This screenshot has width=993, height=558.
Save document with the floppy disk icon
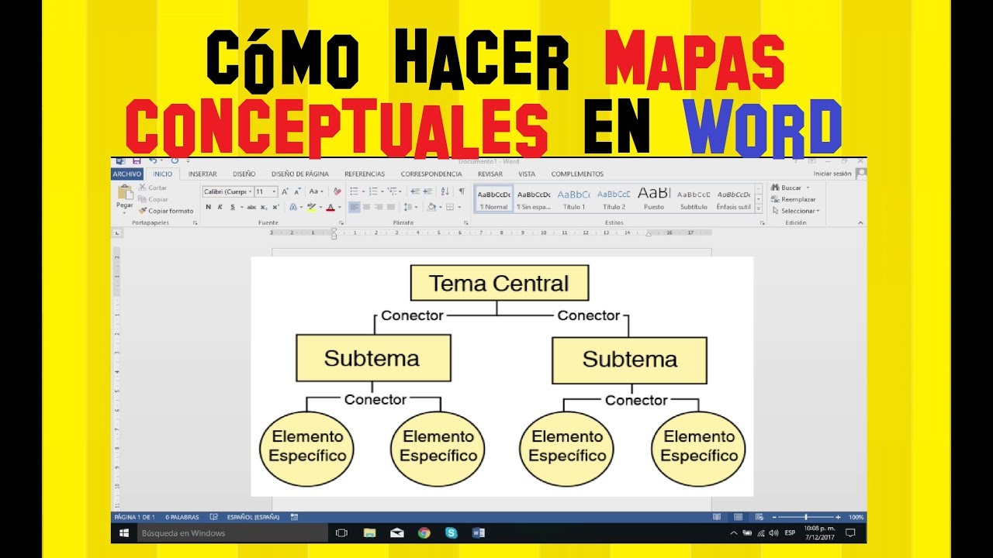coord(137,161)
